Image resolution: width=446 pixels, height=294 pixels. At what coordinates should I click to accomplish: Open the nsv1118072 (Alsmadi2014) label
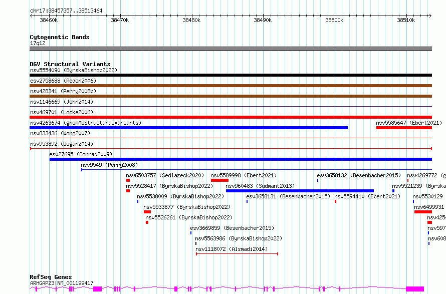232,249
